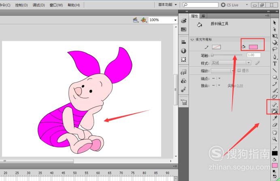
Task: Select the Eyedropper tool
Action: tap(275, 118)
